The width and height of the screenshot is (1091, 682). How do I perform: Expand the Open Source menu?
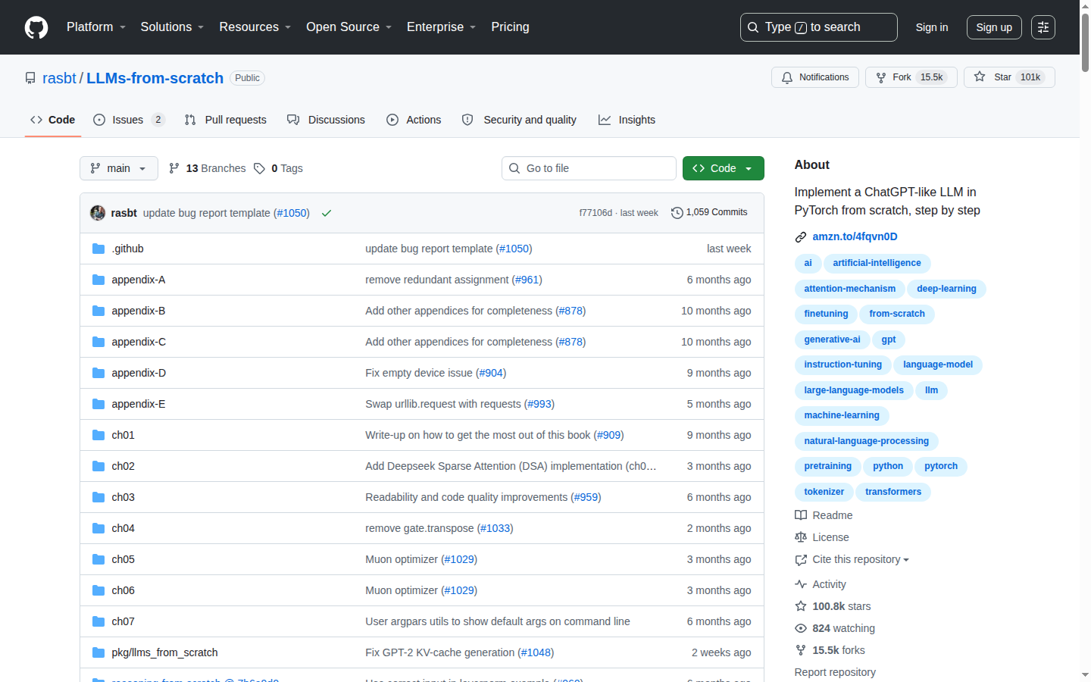(x=349, y=27)
